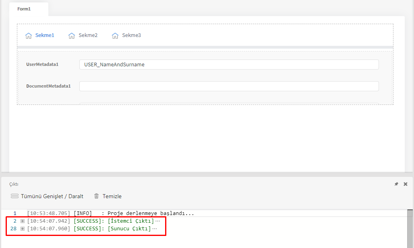
Task: Focus the DocumentMetadata1 input field
Action: (229, 86)
